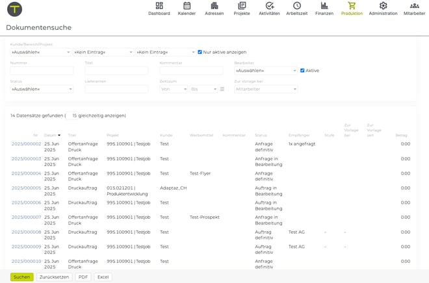Open document 2025/000006
The image size is (429, 283).
tap(26, 203)
